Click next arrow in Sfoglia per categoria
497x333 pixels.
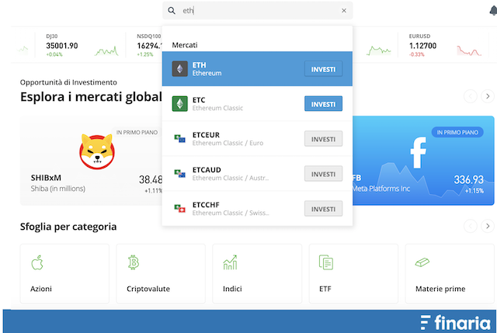(x=488, y=226)
